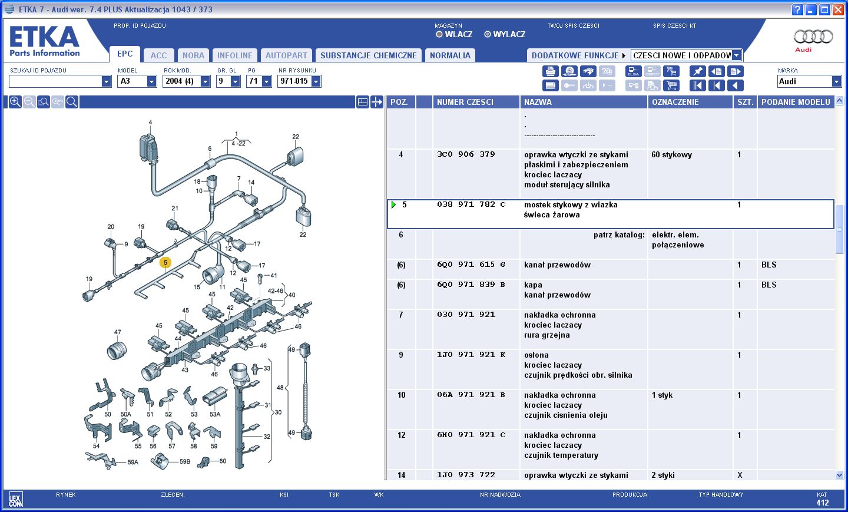Select part 1J0 971 921 K
The height and width of the screenshot is (512, 848).
(471, 355)
